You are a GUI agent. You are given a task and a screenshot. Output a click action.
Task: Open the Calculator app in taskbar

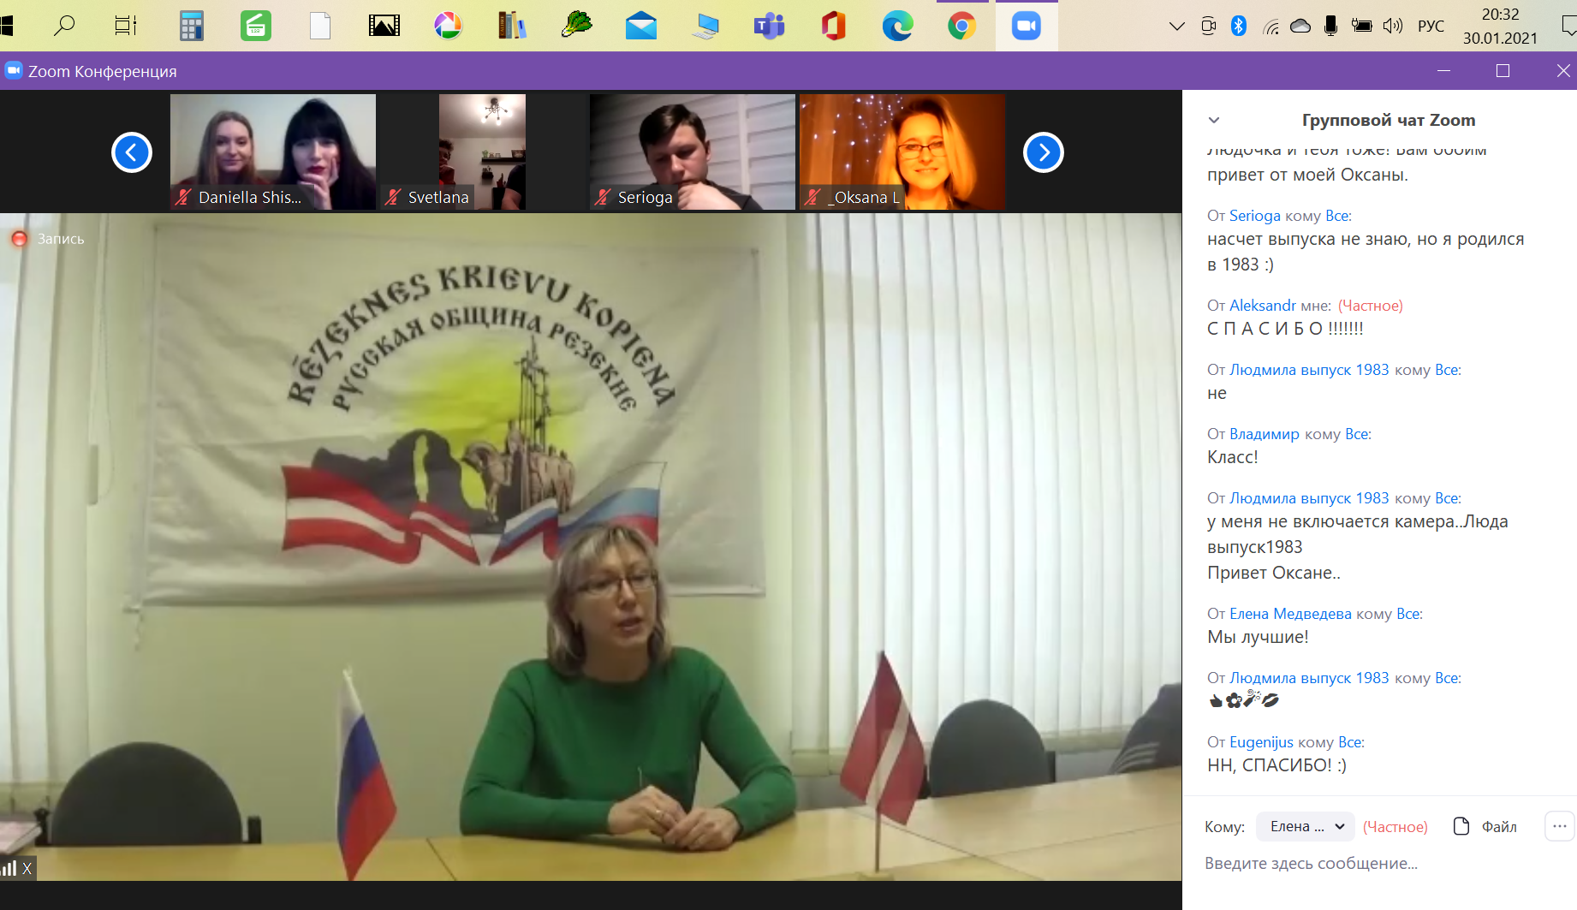coord(192,26)
